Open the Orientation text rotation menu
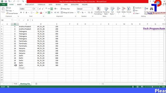The image size is (166, 93). [x=56, y=9]
